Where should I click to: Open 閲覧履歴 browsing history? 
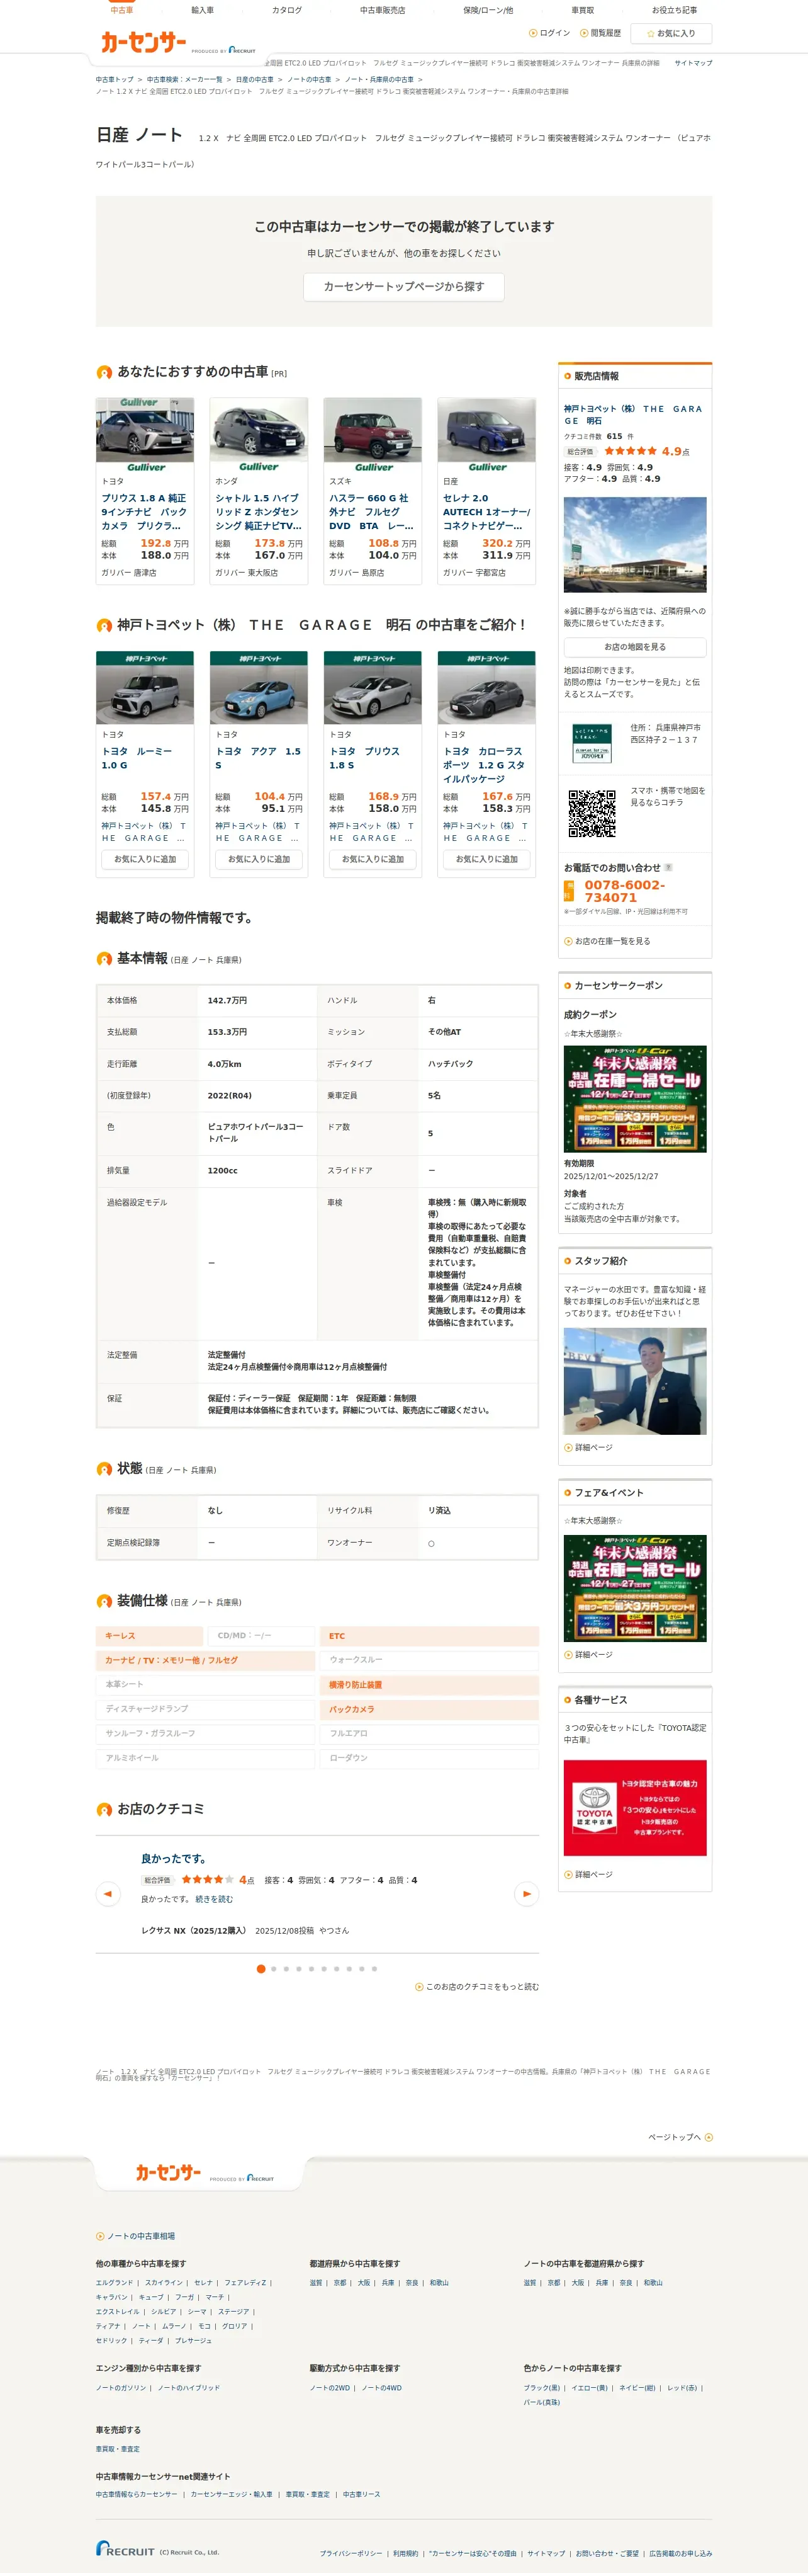[x=600, y=33]
